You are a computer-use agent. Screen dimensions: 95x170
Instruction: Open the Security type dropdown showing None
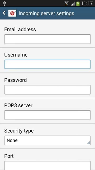coord(47,140)
